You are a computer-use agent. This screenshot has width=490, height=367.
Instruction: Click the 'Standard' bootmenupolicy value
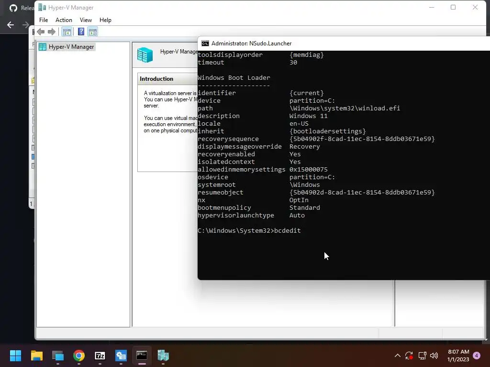tap(305, 208)
